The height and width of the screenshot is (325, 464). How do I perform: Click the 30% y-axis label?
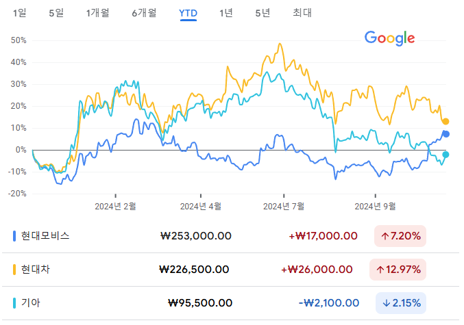coord(19,84)
